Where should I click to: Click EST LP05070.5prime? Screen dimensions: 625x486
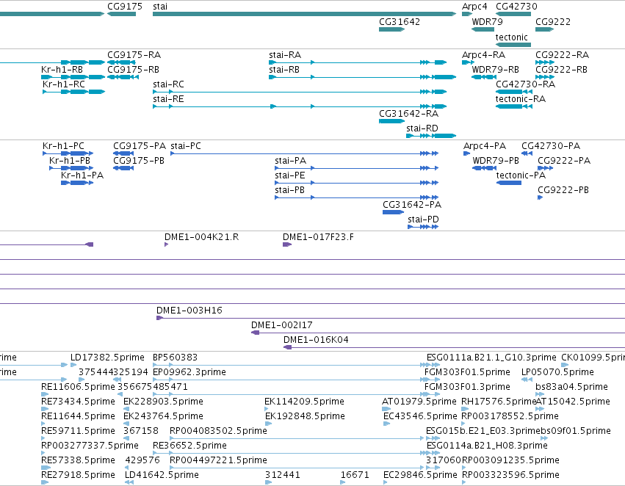(527, 380)
